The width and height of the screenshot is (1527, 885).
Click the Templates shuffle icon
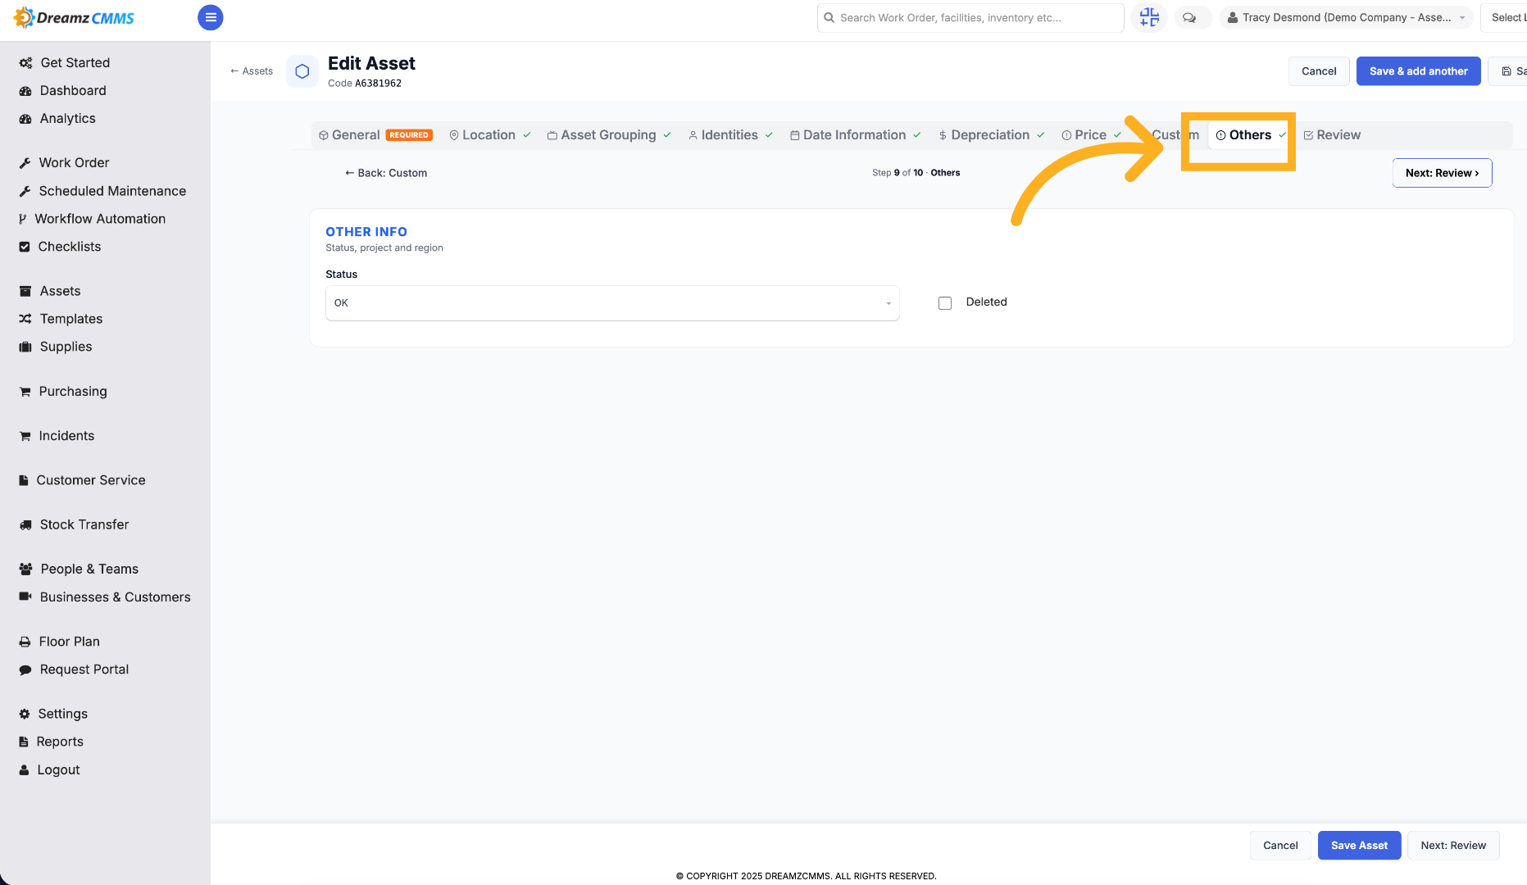click(x=25, y=319)
